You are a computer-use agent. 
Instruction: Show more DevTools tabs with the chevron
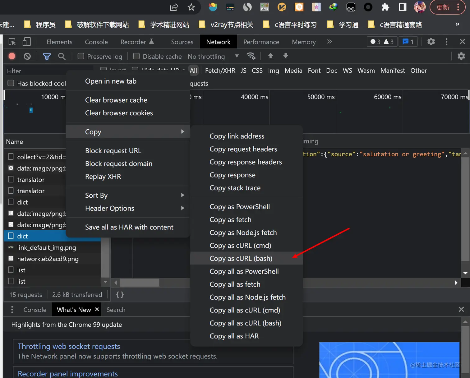[x=329, y=42]
